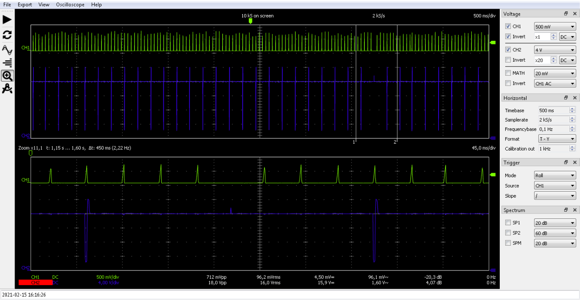Viewport: 580px width, 300px height.
Task: Open the trigger Mode dropdown showing Roll
Action: coord(555,175)
